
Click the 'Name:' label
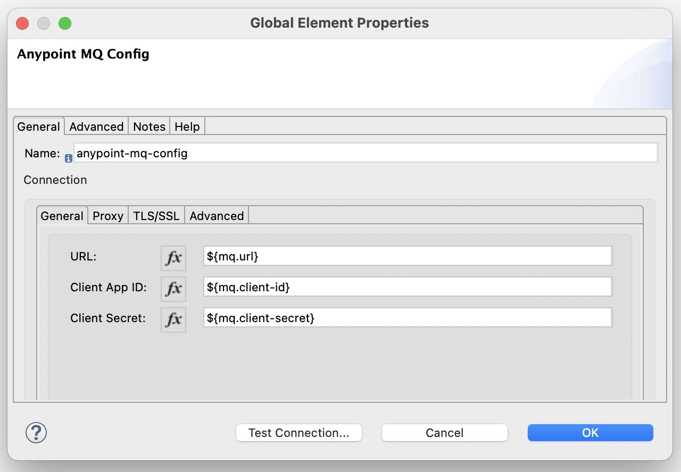[x=43, y=153]
